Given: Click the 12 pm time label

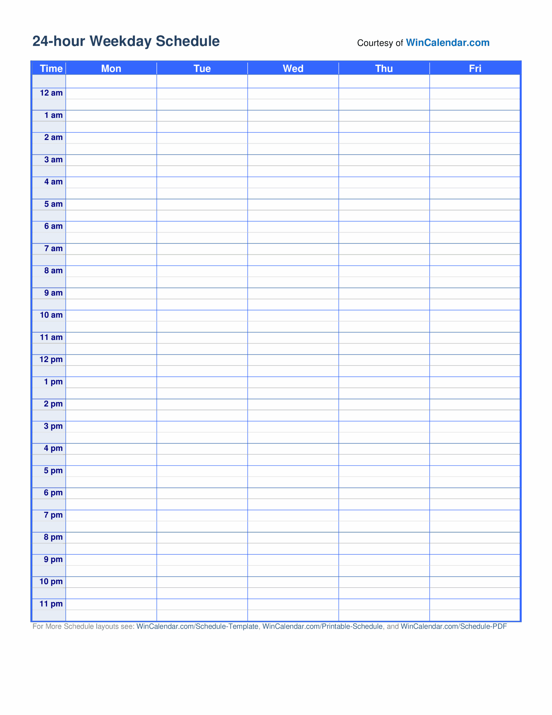Looking at the screenshot, I should (51, 359).
